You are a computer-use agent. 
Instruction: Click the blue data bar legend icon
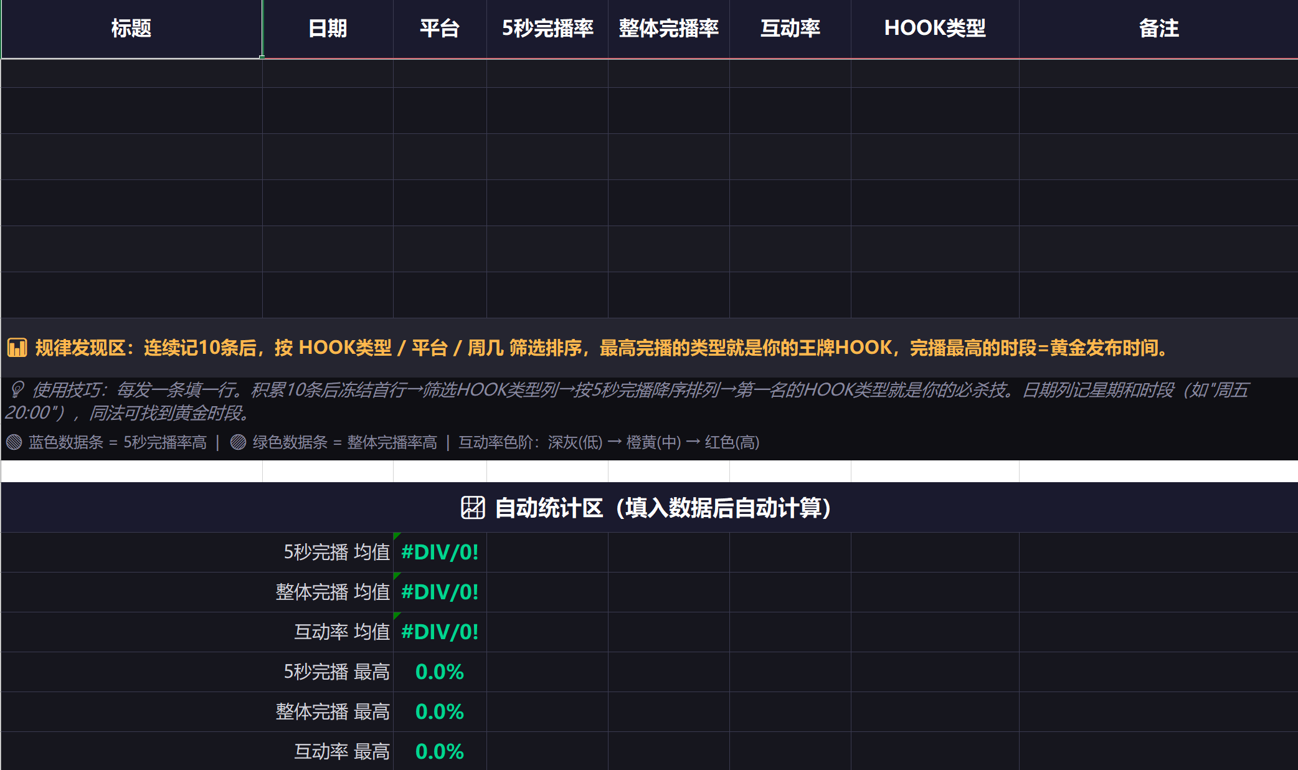click(14, 442)
